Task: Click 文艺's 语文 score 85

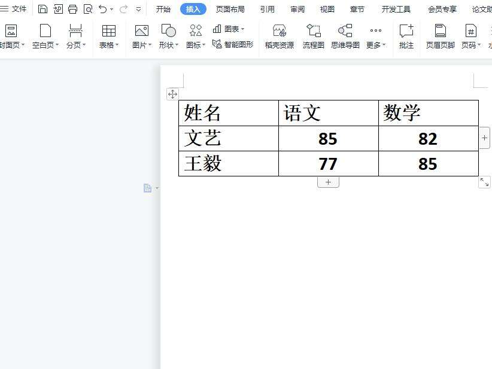Action: [329, 139]
